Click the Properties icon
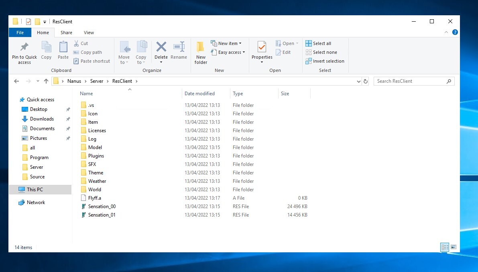This screenshot has height=272, width=478. coord(262,47)
